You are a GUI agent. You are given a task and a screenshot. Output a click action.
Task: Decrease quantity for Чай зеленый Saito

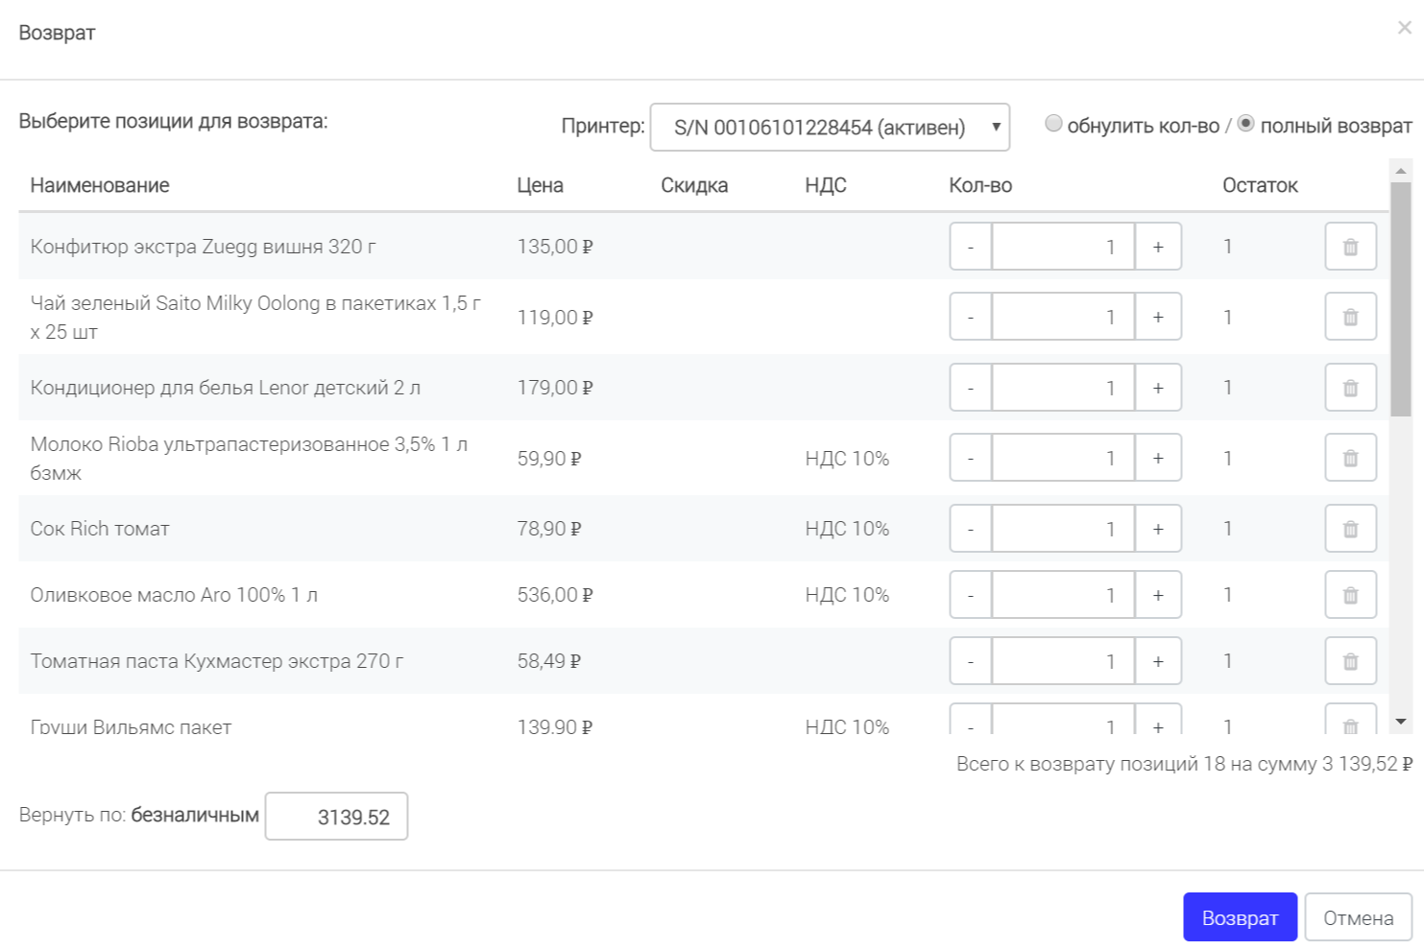coord(971,317)
